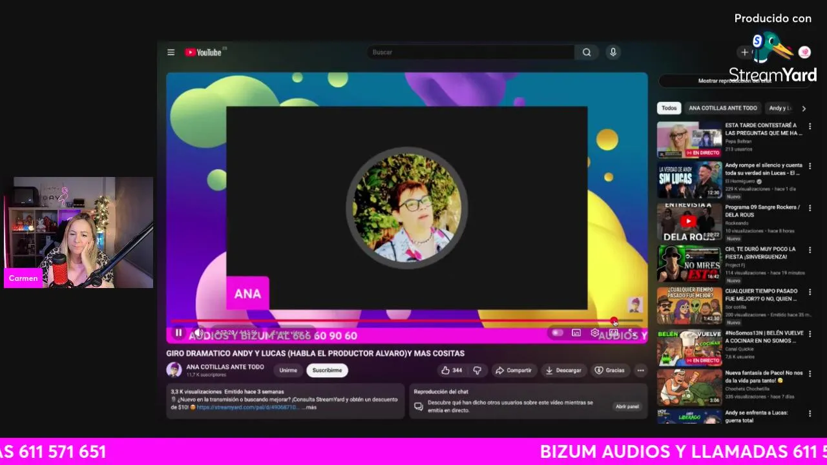Click '3,3 K visualizaciones' description text
This screenshot has width=827, height=465.
196,392
